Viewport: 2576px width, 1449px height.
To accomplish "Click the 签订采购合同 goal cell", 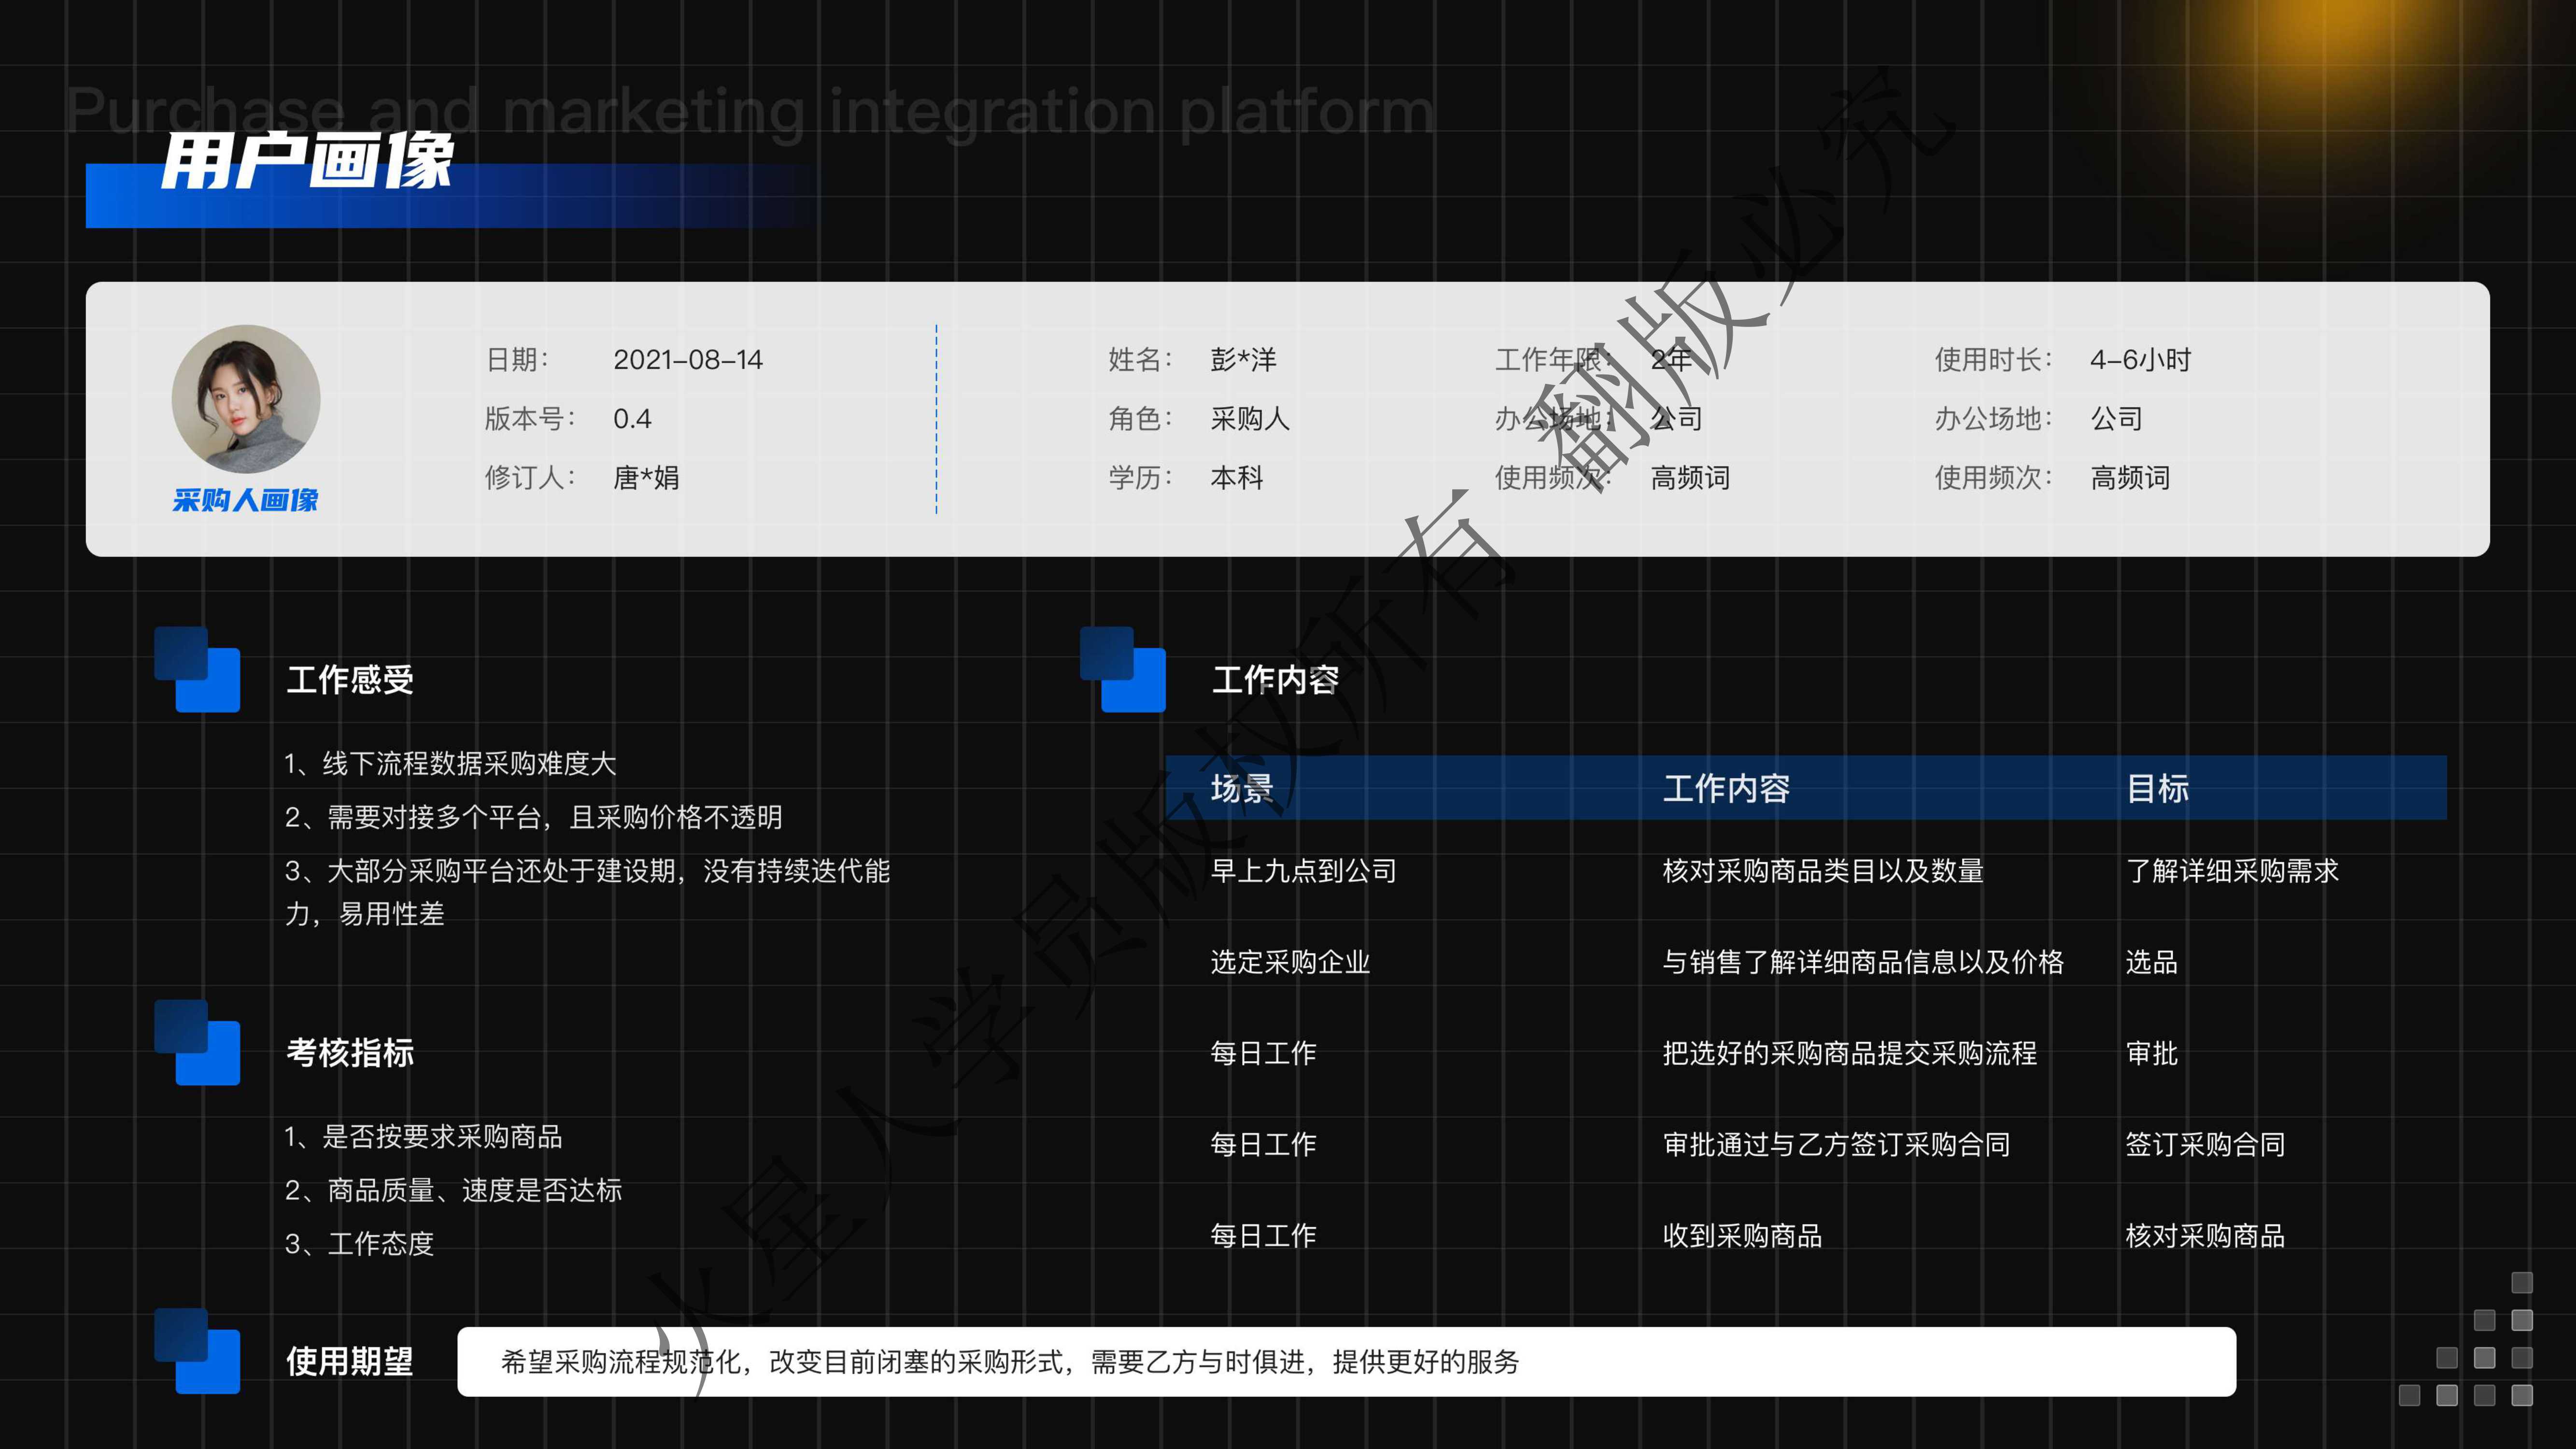I will pyautogui.click(x=2204, y=1144).
